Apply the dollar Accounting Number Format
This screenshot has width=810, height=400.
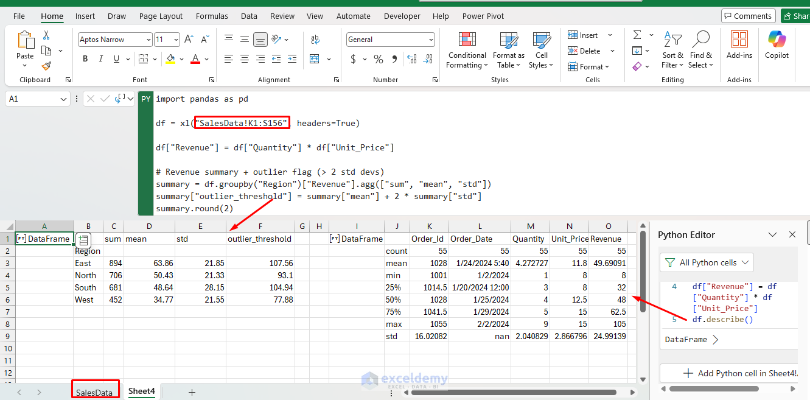(354, 59)
